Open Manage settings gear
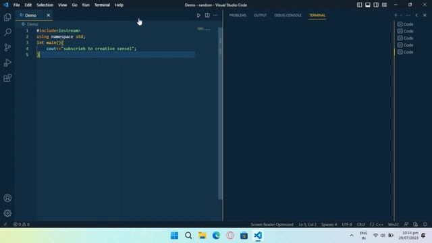432x243 pixels. pos(7,213)
